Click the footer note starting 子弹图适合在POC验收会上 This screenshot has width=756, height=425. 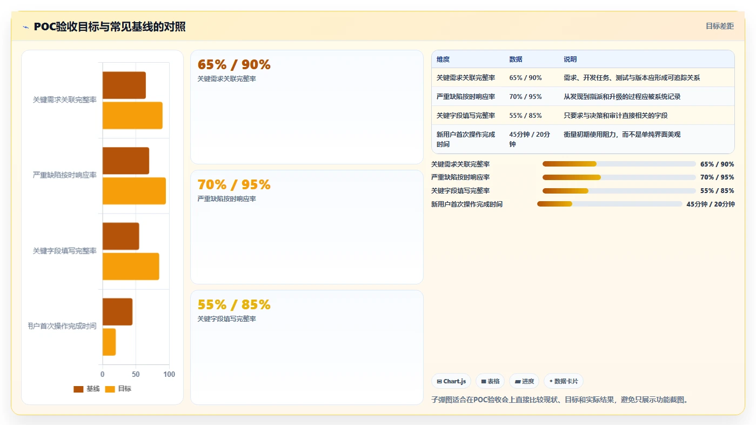(x=559, y=400)
